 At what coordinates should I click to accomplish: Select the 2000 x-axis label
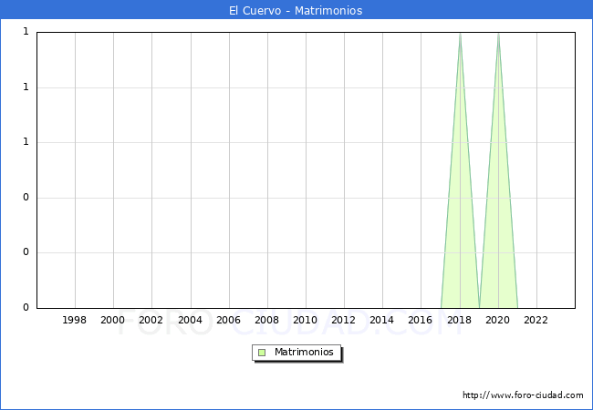coord(113,320)
